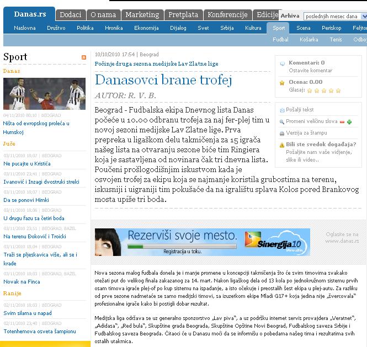Rate article with first star in Glasaj

coord(310,90)
